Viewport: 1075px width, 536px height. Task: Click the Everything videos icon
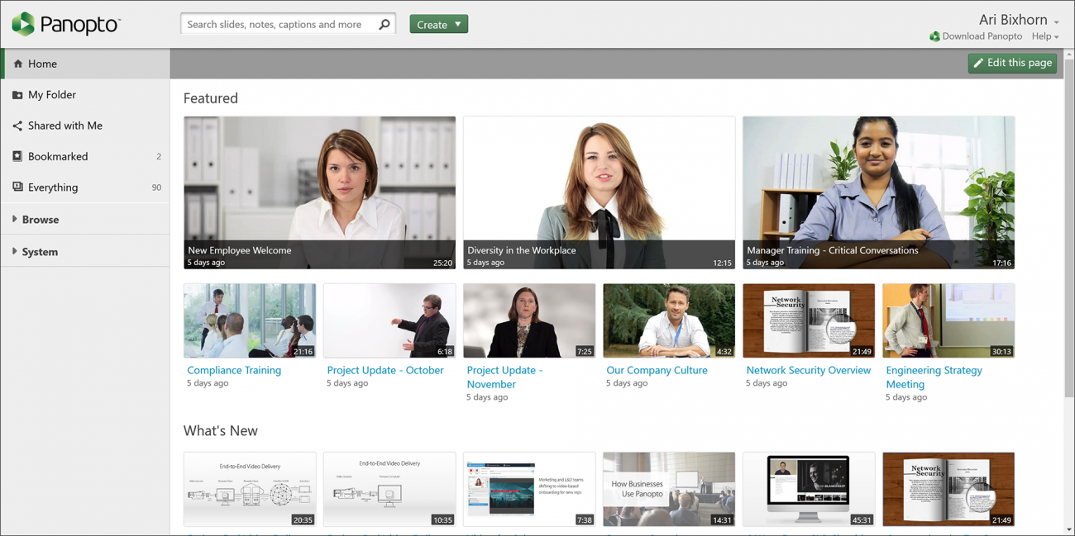(x=18, y=187)
